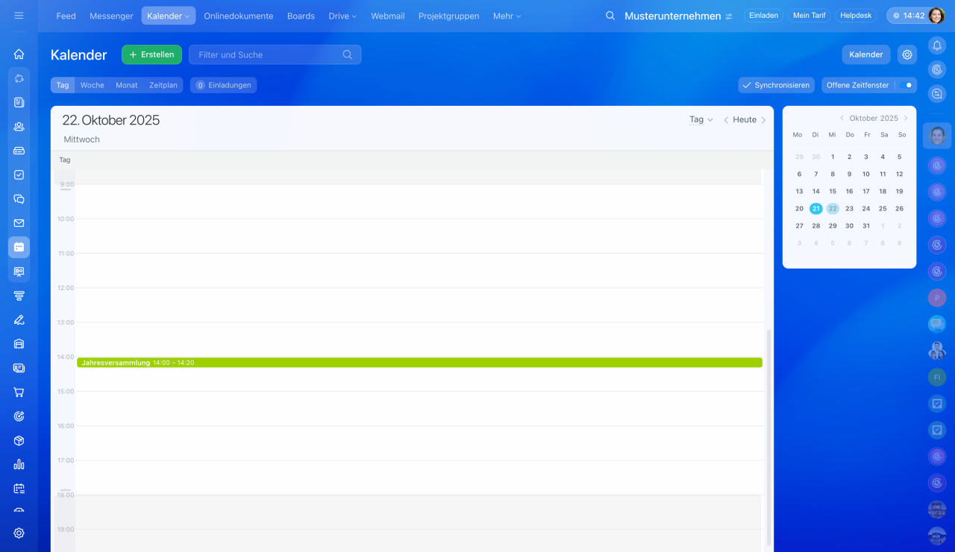Click the Einladungen button
955x552 pixels.
tap(223, 85)
